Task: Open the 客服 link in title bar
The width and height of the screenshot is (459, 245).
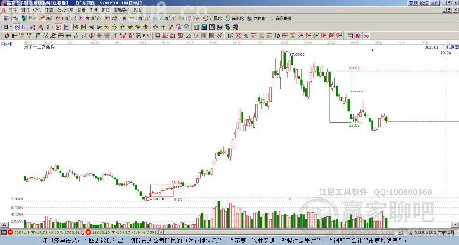Action: click(x=413, y=3)
